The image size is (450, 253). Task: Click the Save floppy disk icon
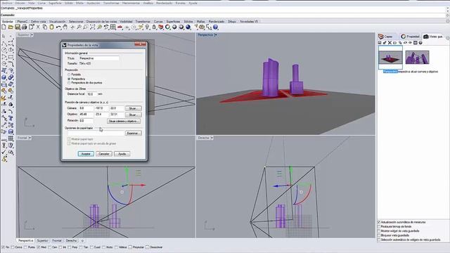click(18, 27)
